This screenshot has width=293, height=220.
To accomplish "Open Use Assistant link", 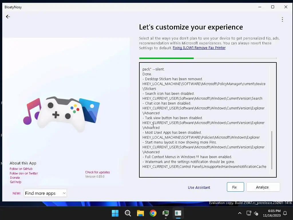I will [x=199, y=187].
